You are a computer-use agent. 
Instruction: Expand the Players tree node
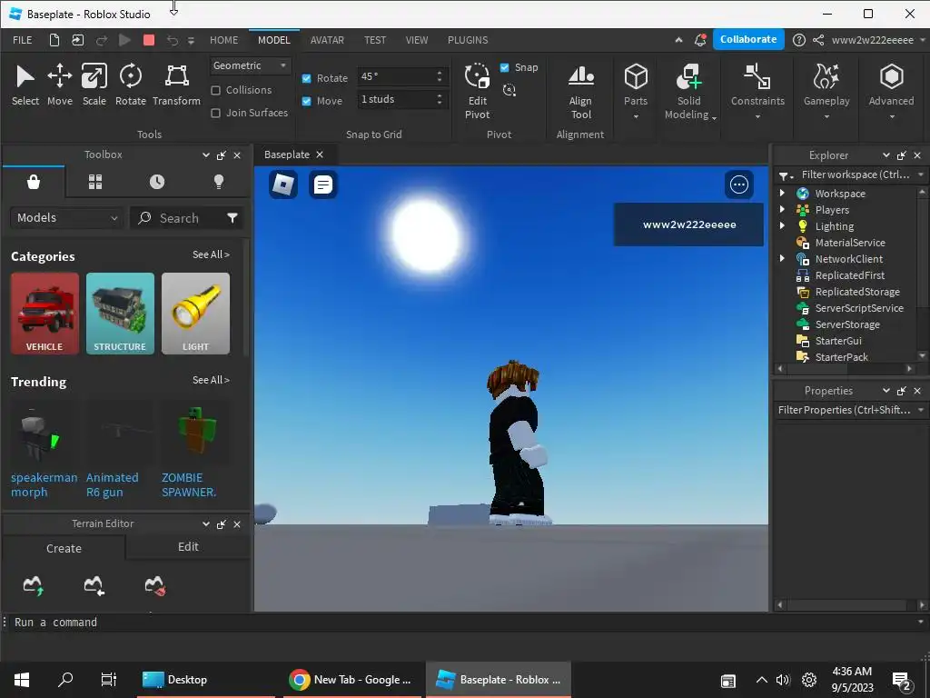pos(782,210)
